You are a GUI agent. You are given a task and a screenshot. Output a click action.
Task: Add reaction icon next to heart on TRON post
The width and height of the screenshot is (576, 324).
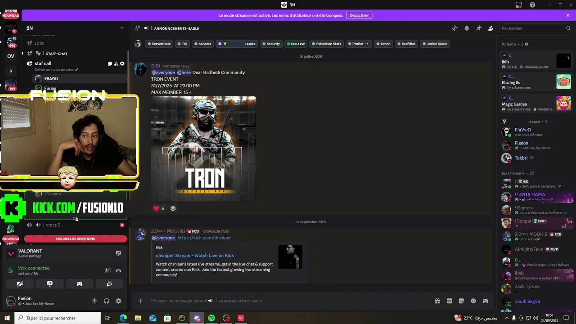coord(173,208)
